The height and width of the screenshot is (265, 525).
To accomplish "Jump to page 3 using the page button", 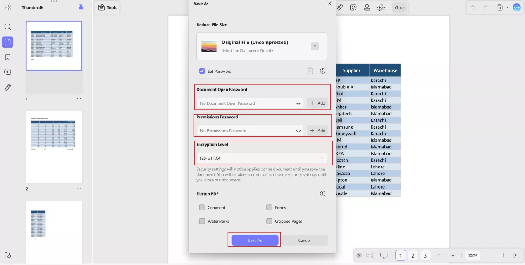I will pyautogui.click(x=425, y=255).
